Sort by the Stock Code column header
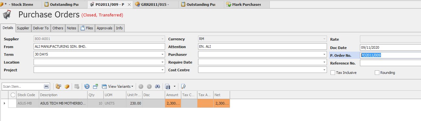The width and height of the screenshot is (421, 121). click(x=27, y=95)
